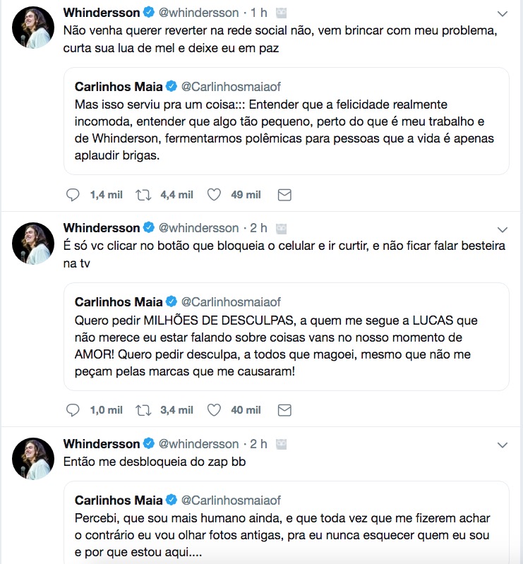This screenshot has height=564, width=523.
Task: Open the '2 h' timestamp of second tweet
Action: point(258,228)
